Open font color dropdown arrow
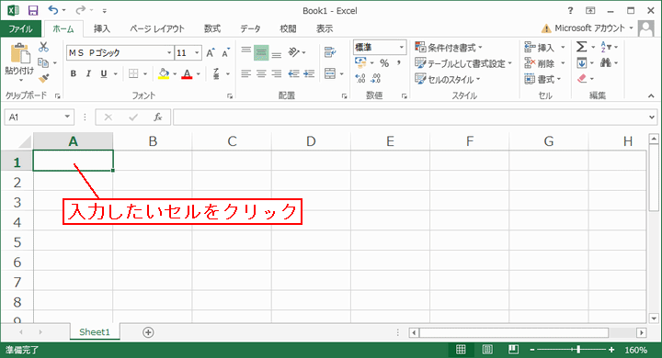 pyautogui.click(x=198, y=74)
